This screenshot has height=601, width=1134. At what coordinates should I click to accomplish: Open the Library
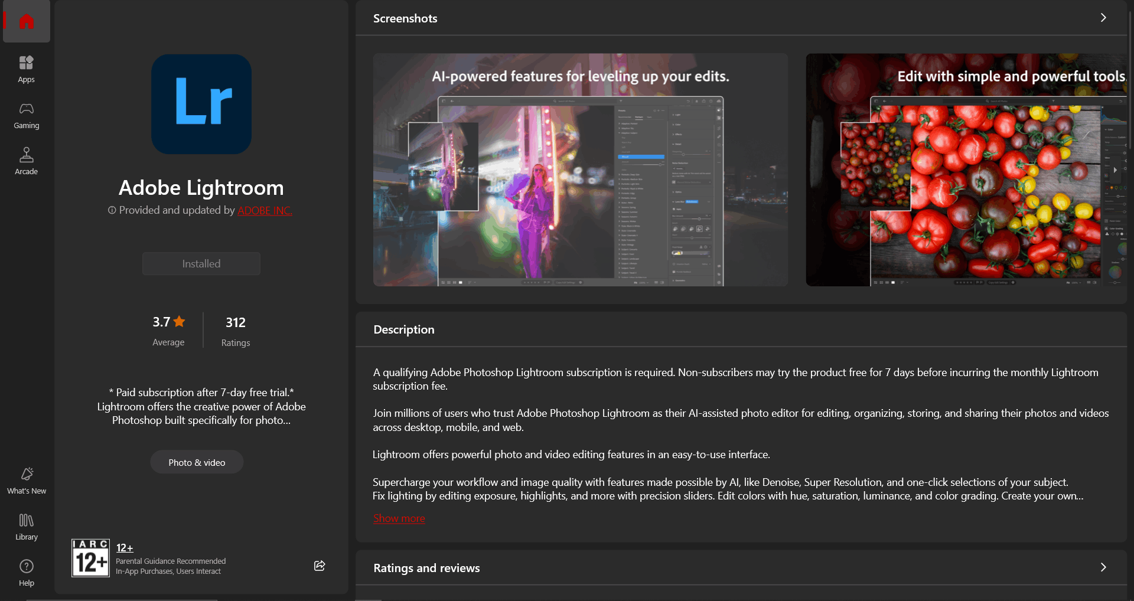click(x=27, y=527)
